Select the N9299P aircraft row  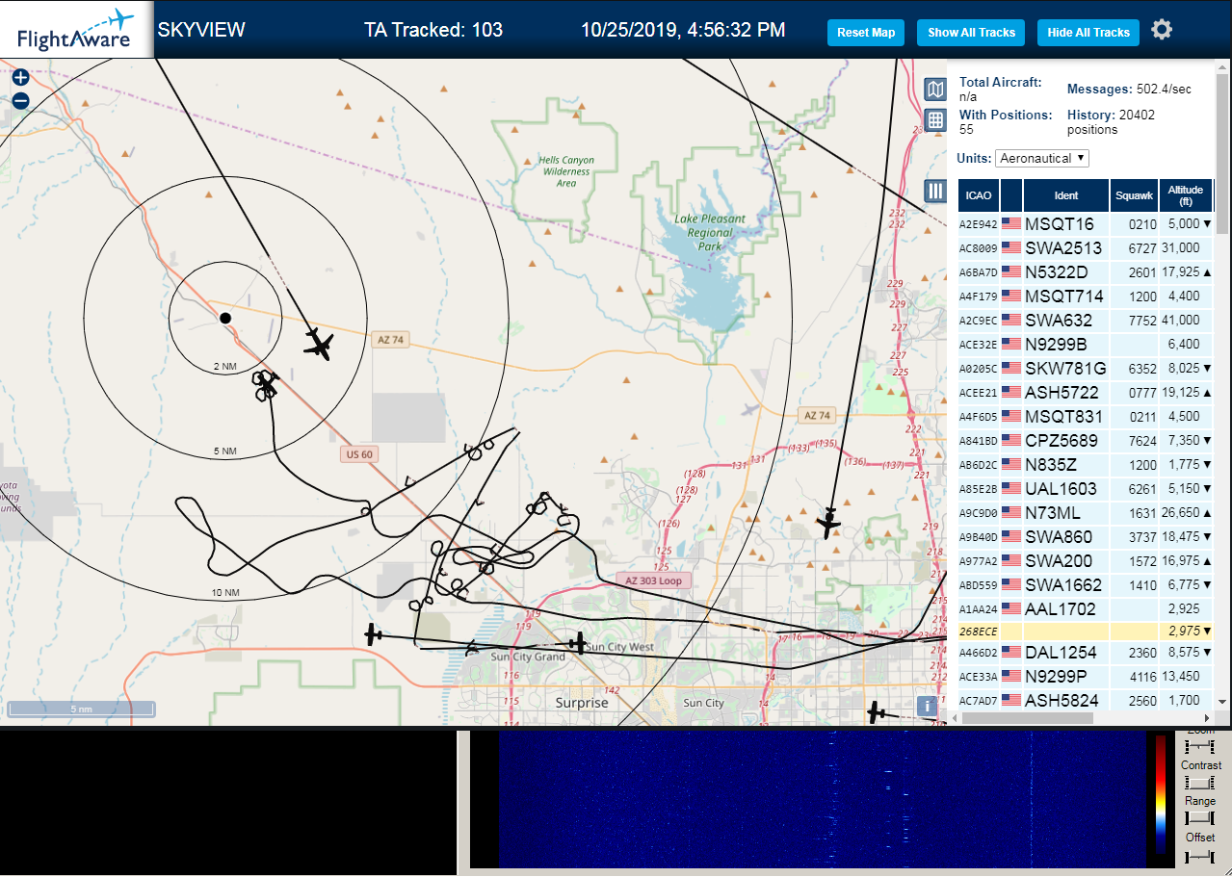click(x=1086, y=676)
